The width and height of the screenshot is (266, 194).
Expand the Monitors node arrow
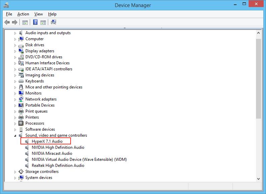click(15, 93)
